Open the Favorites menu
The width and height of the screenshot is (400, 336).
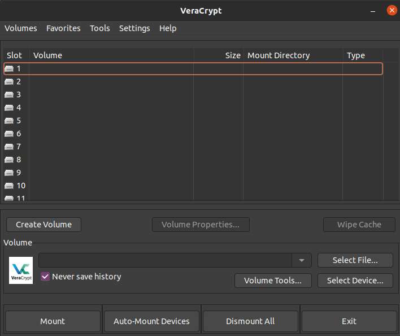63,28
